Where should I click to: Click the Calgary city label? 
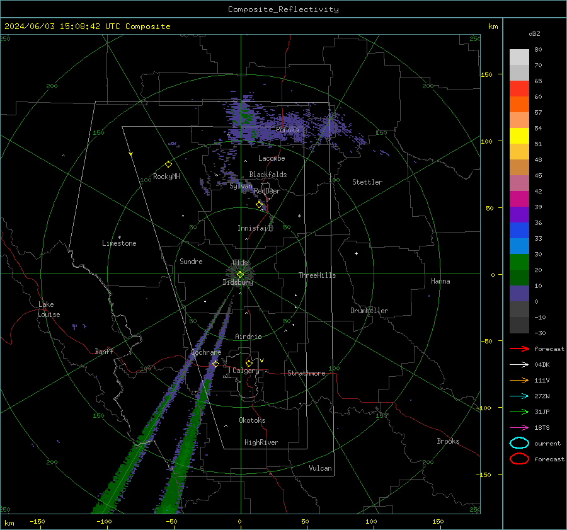(246, 371)
